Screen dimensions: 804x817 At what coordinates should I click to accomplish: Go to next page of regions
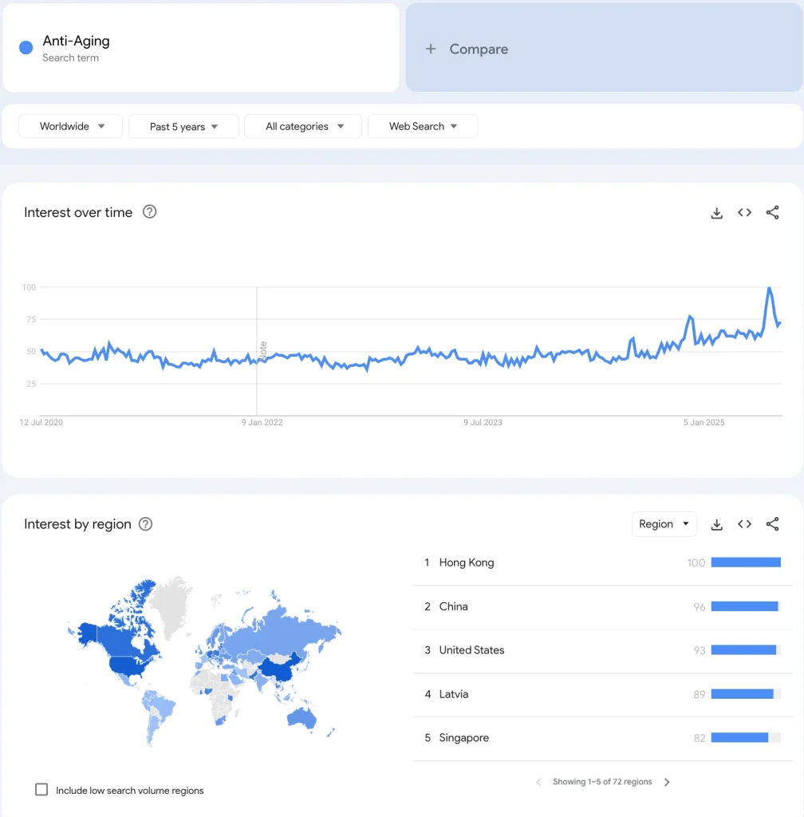(x=667, y=782)
